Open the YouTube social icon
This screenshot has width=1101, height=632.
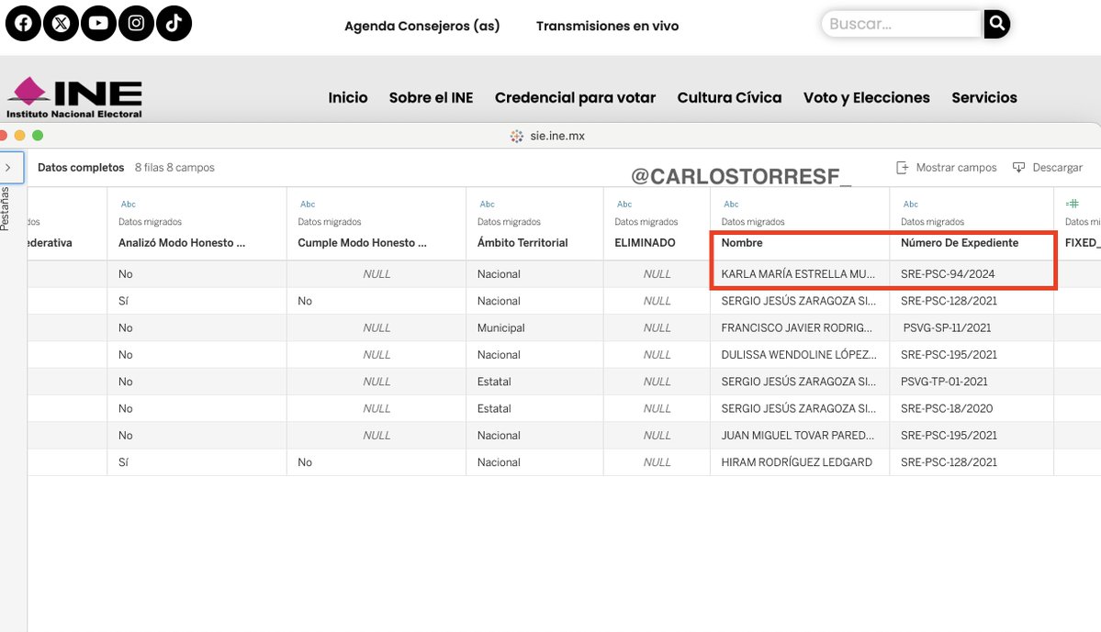(x=98, y=23)
